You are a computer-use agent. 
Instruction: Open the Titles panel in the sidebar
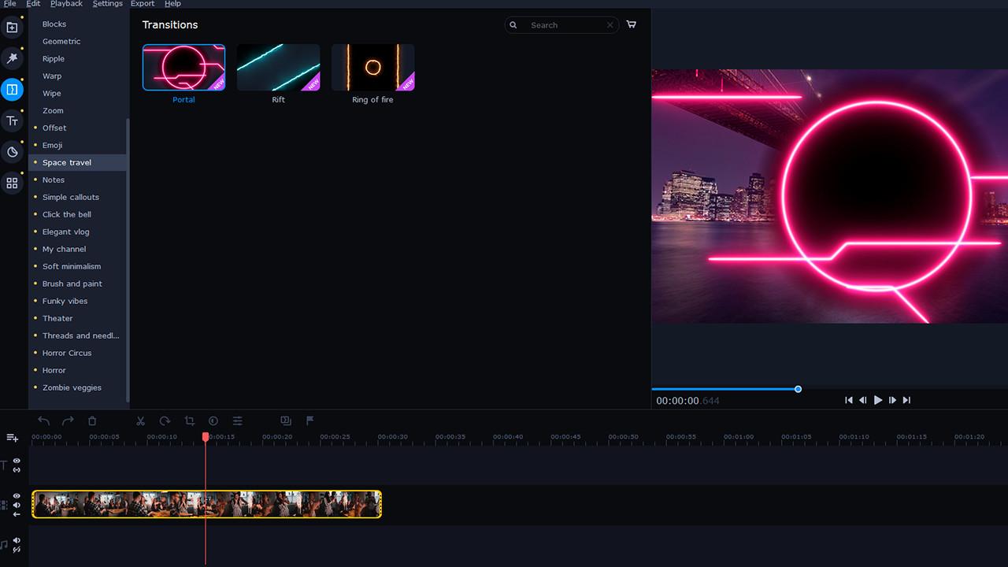(x=12, y=120)
